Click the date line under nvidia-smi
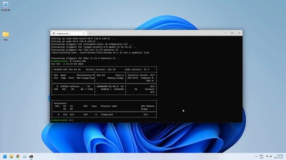 (x=67, y=64)
